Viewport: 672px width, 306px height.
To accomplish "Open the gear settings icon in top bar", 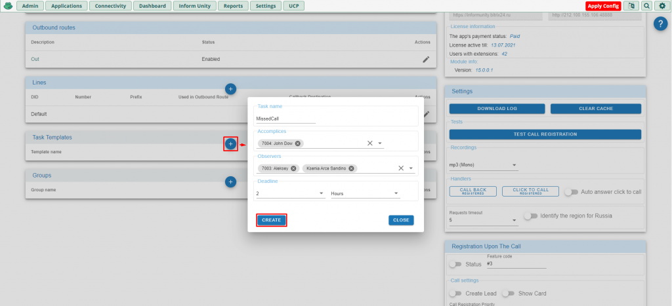I will tap(662, 6).
